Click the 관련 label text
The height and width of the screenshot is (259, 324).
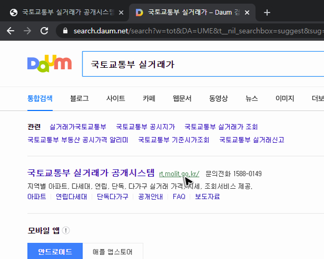(x=34, y=127)
